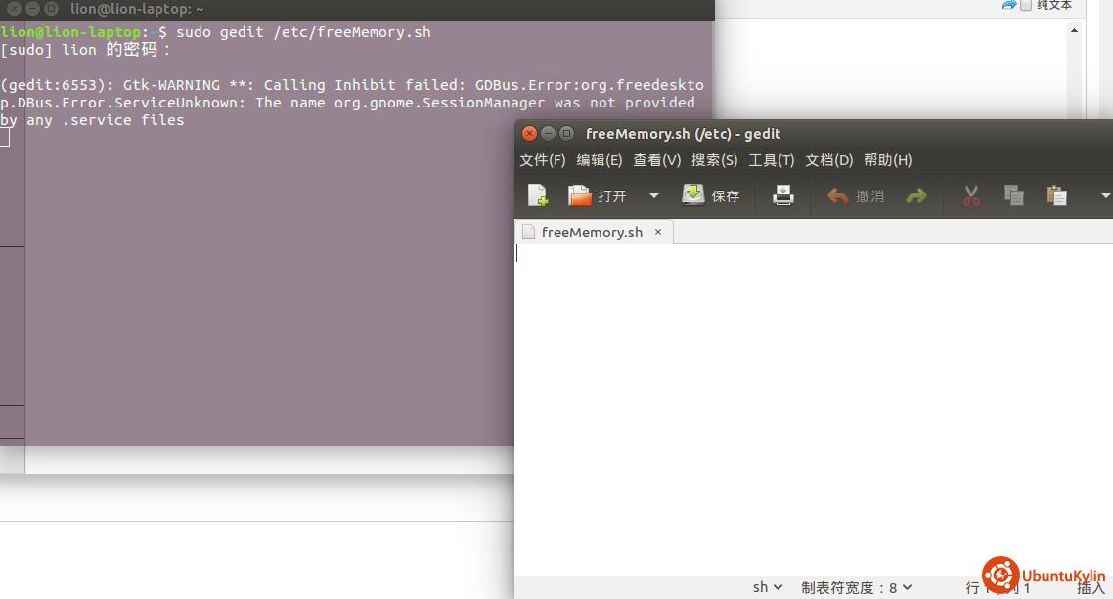
Task: Expand the recent files arrow next to 打开
Action: (653, 196)
